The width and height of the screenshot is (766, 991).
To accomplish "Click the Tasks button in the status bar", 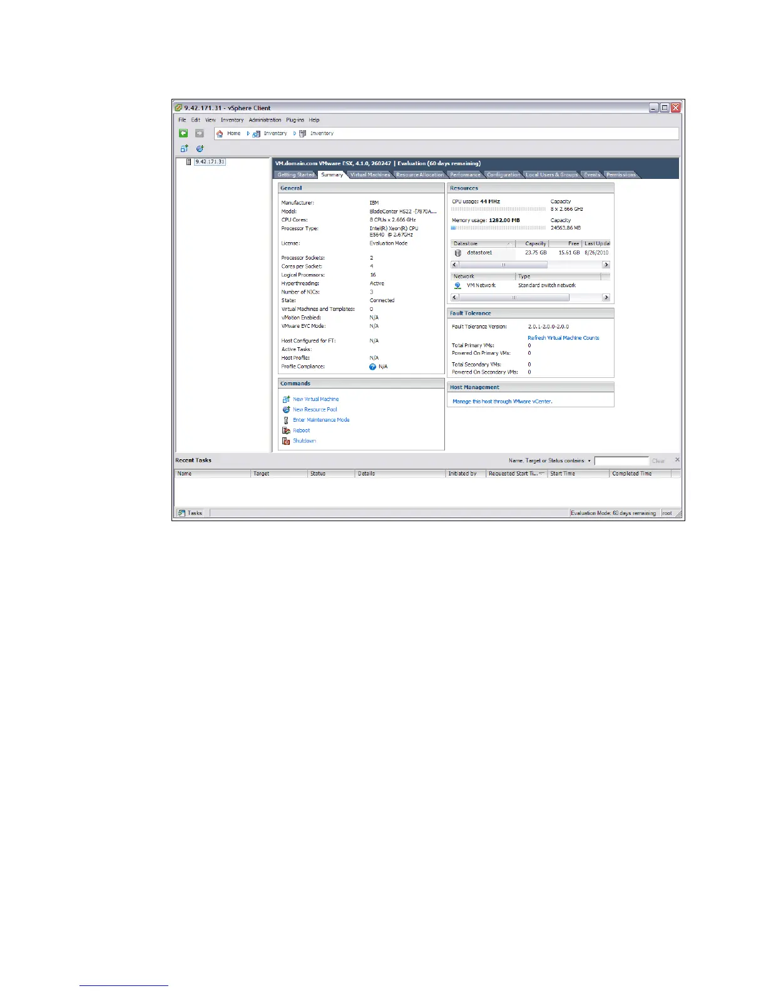I will 191,513.
